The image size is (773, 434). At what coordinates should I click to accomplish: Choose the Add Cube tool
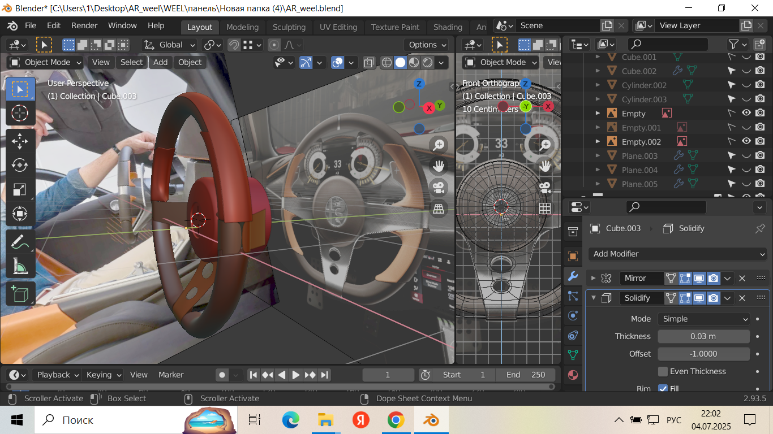pyautogui.click(x=20, y=294)
